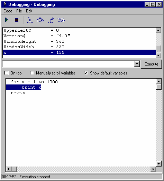This screenshot has width=164, height=181.
Task: Select the highlighted x = 155 row
Action: [79, 52]
